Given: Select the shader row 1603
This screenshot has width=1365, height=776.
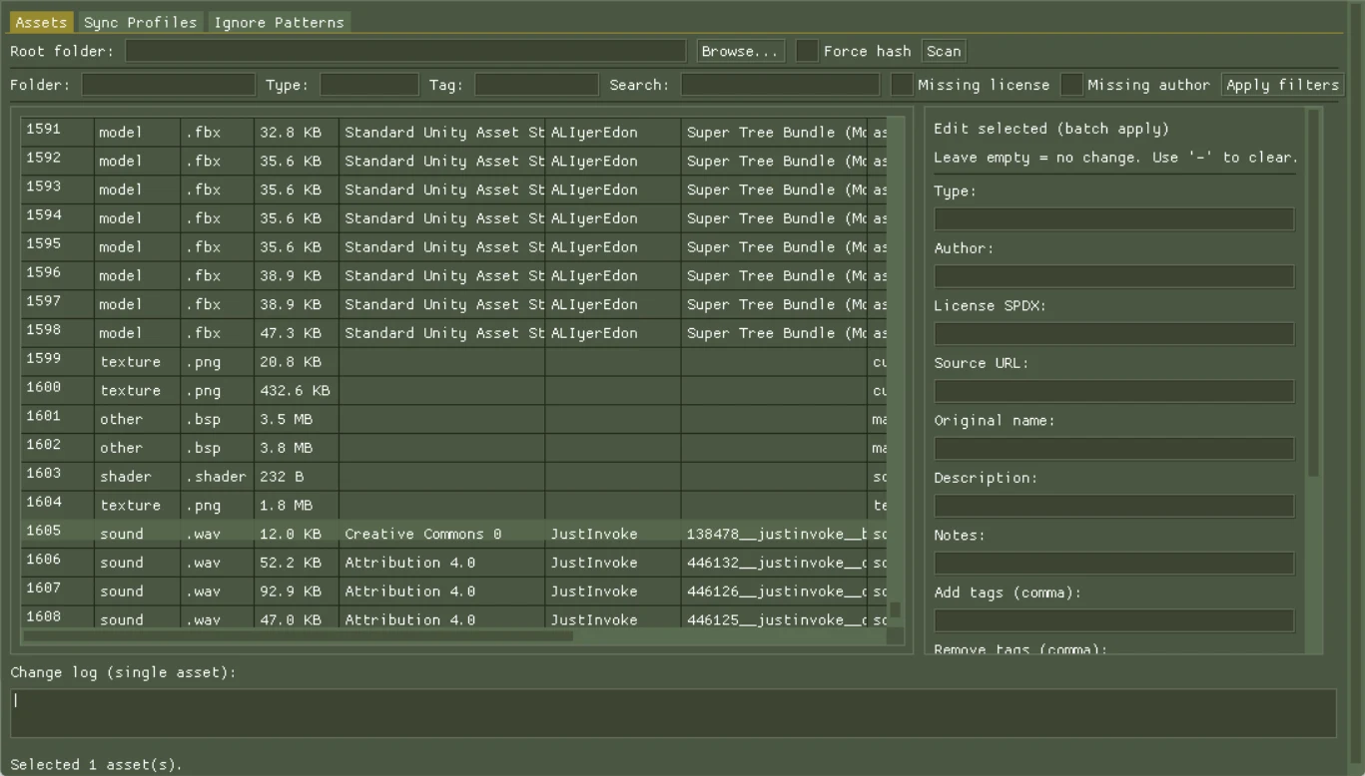Looking at the screenshot, I should (x=454, y=477).
